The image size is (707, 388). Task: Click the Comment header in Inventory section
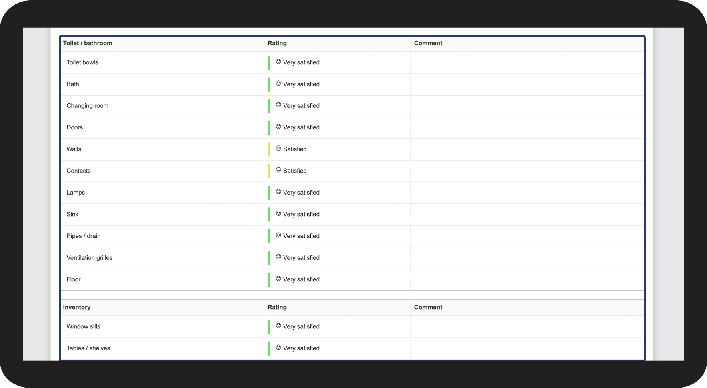tap(428, 307)
